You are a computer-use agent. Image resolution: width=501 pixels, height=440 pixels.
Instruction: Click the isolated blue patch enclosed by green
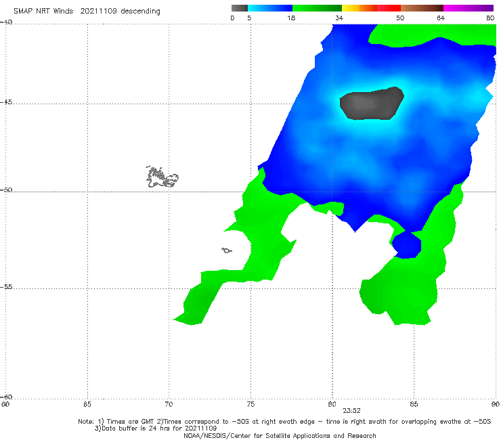coord(406,245)
